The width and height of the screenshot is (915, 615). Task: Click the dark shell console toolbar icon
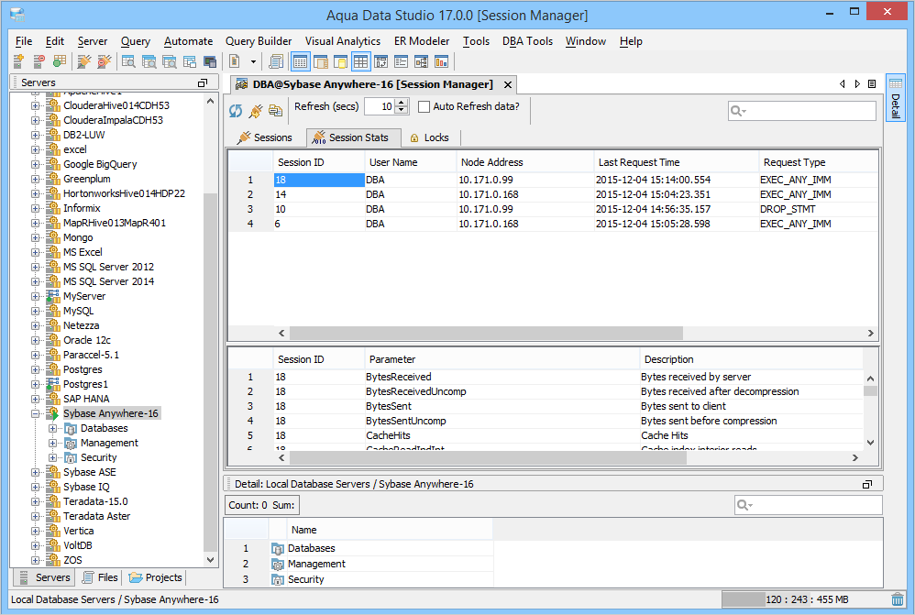(x=210, y=61)
